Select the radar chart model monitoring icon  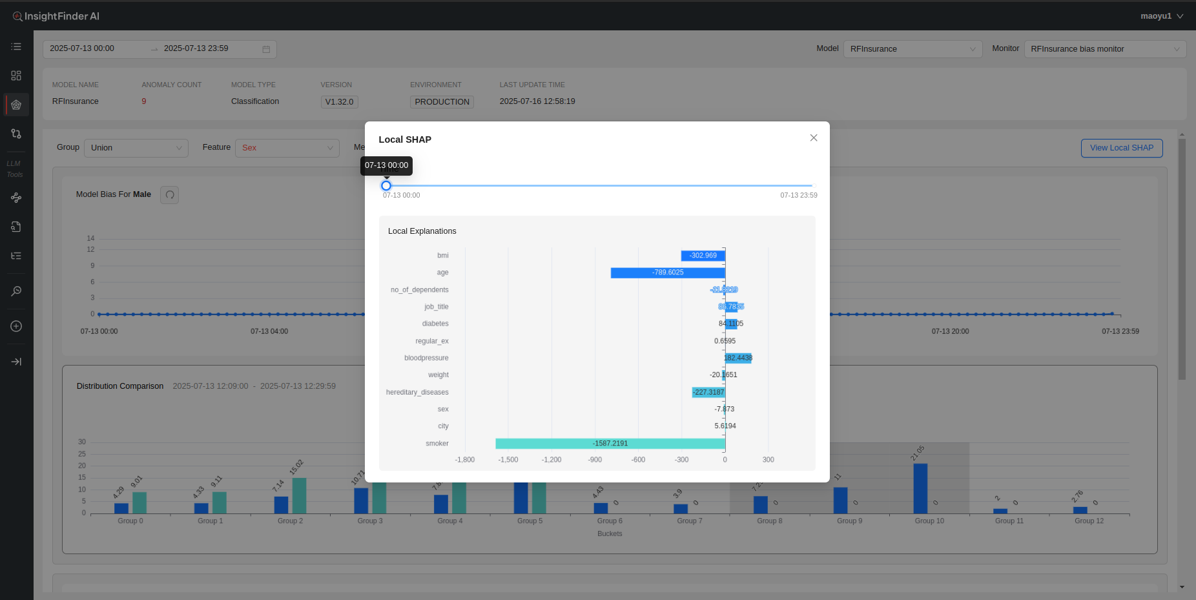click(x=16, y=105)
